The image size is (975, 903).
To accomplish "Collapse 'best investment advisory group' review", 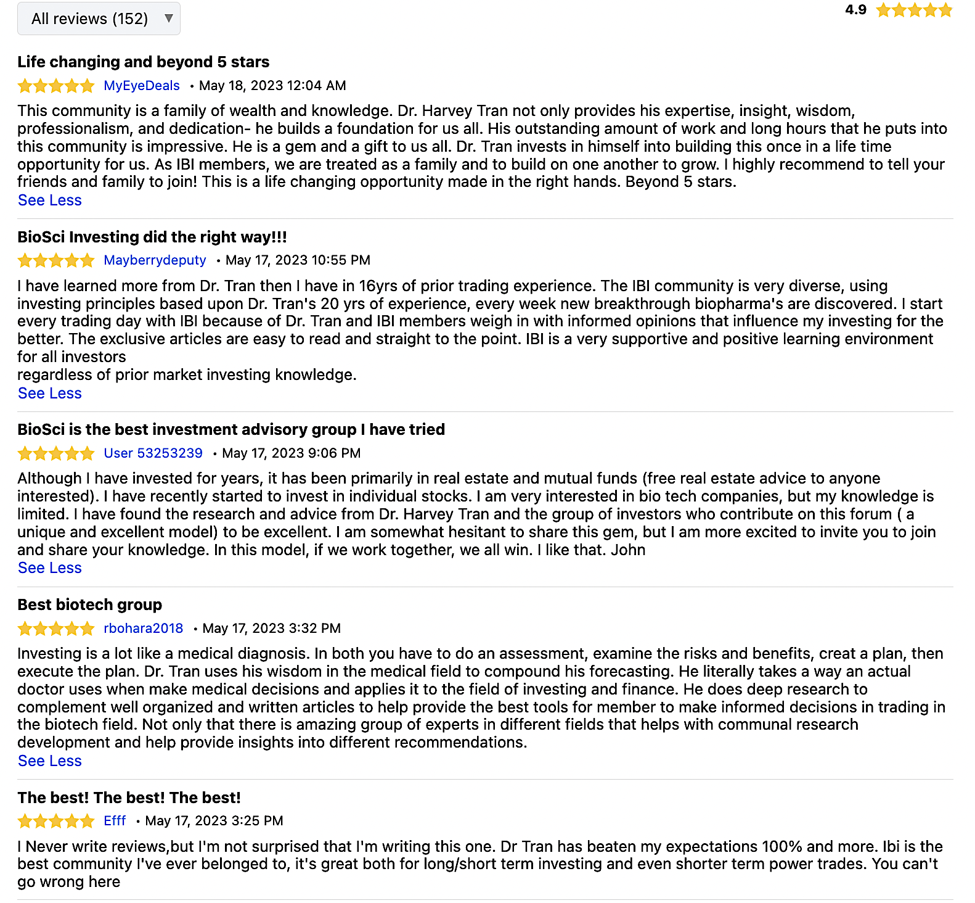I will [x=50, y=568].
